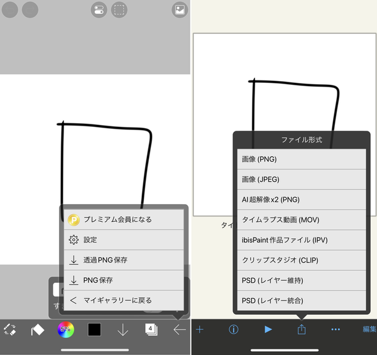Select 画像 (PNG) file format
The height and width of the screenshot is (355, 377).
(x=302, y=159)
